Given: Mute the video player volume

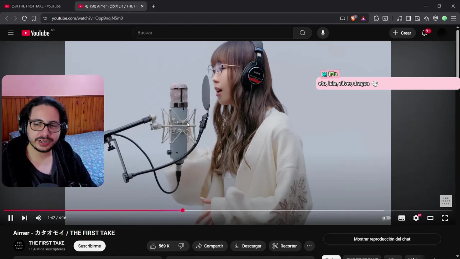Looking at the screenshot, I should click(x=38, y=218).
